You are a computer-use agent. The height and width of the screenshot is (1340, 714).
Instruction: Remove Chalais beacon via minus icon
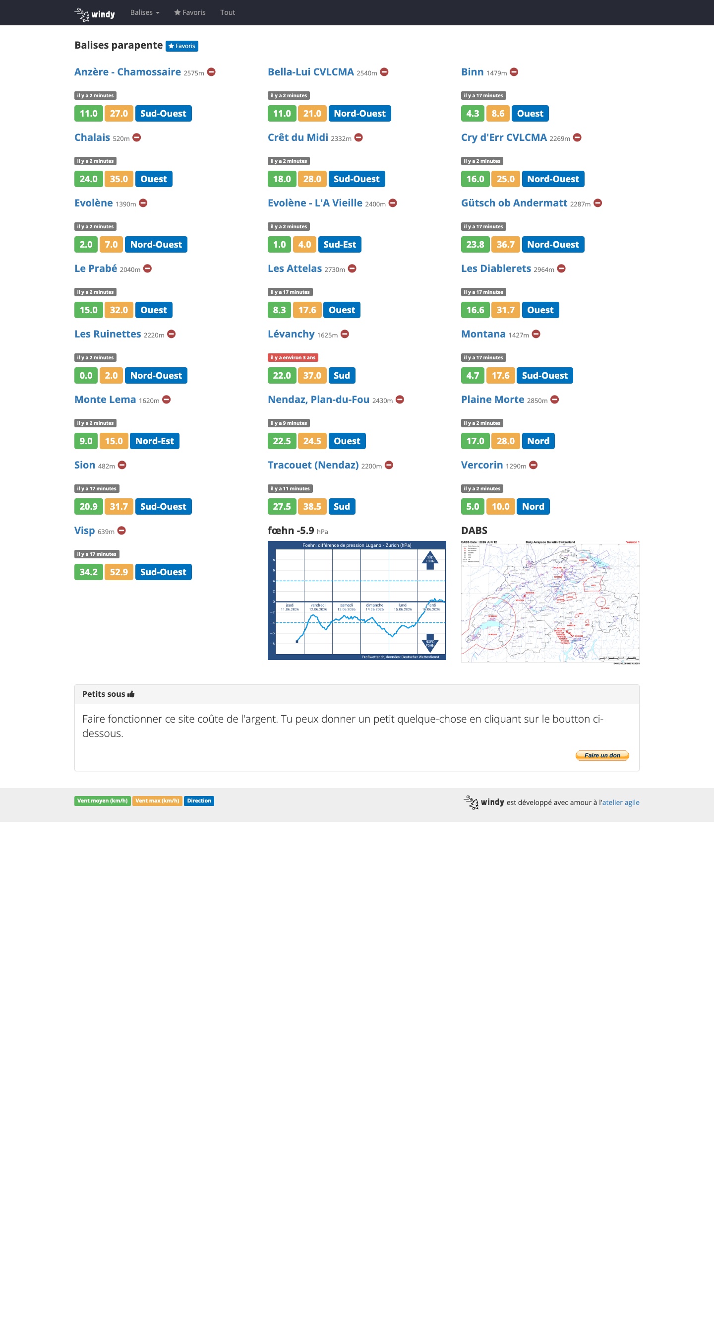[x=137, y=138]
